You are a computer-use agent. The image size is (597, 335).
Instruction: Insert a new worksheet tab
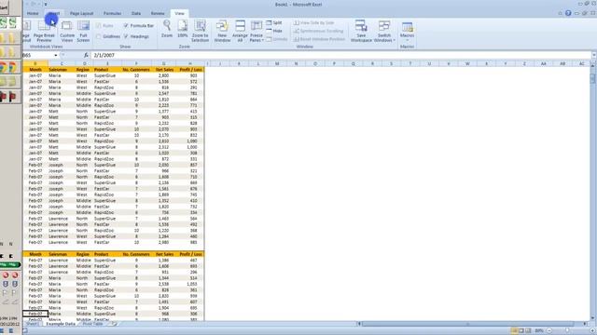click(114, 324)
